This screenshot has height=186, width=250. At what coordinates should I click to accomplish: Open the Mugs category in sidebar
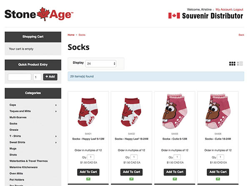click(x=13, y=149)
